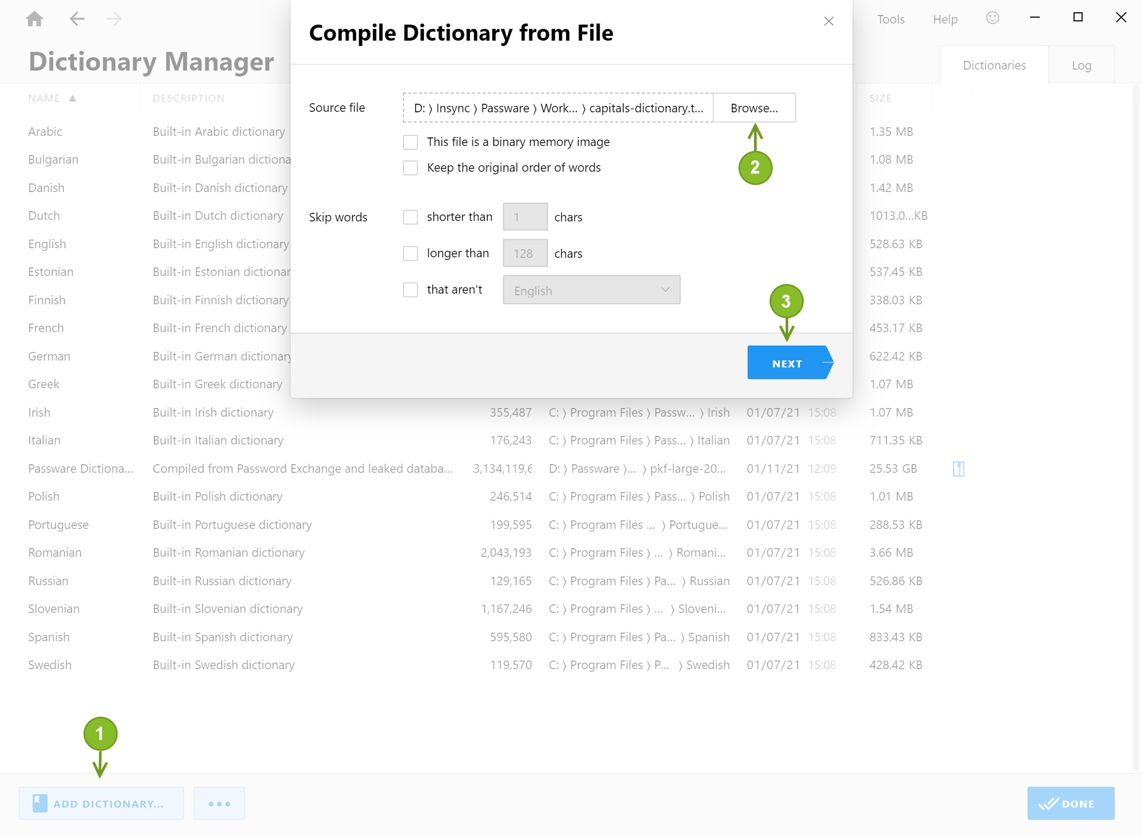
Task: Open the Tools menu
Action: (x=890, y=19)
